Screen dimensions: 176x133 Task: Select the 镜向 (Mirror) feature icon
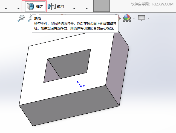click(51, 6)
